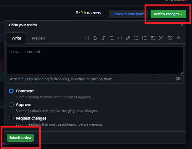192x149 pixels.
Task: Switch to the Preview tab
Action: (x=39, y=38)
